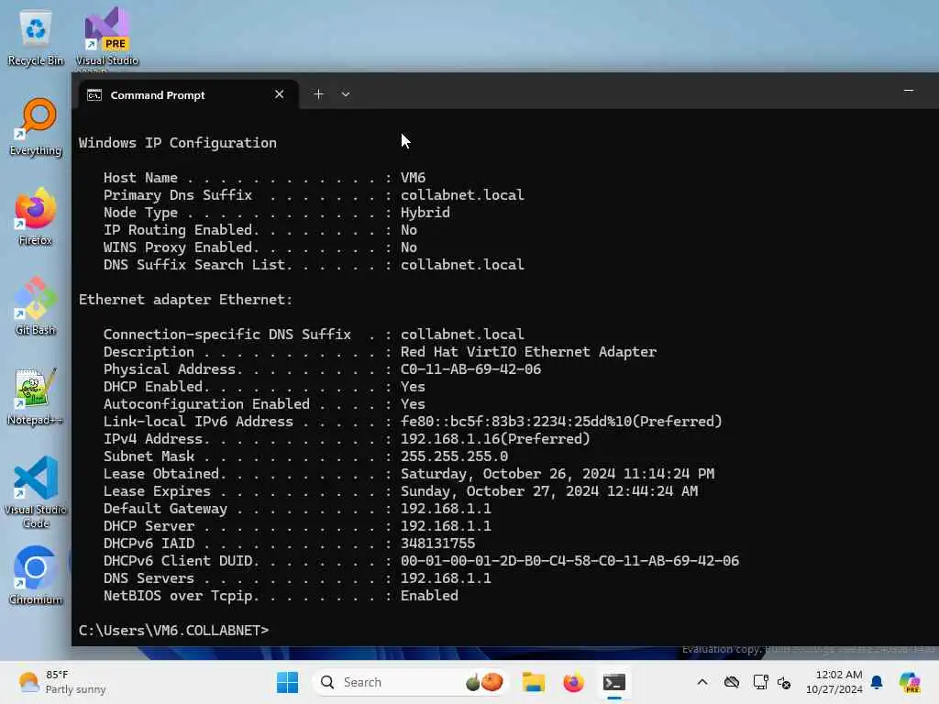The height and width of the screenshot is (704, 939).
Task: Click the NetBIOS over Tcpip Enabled value
Action: (429, 596)
